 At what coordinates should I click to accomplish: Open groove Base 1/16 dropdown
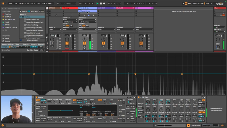pos(19,47)
